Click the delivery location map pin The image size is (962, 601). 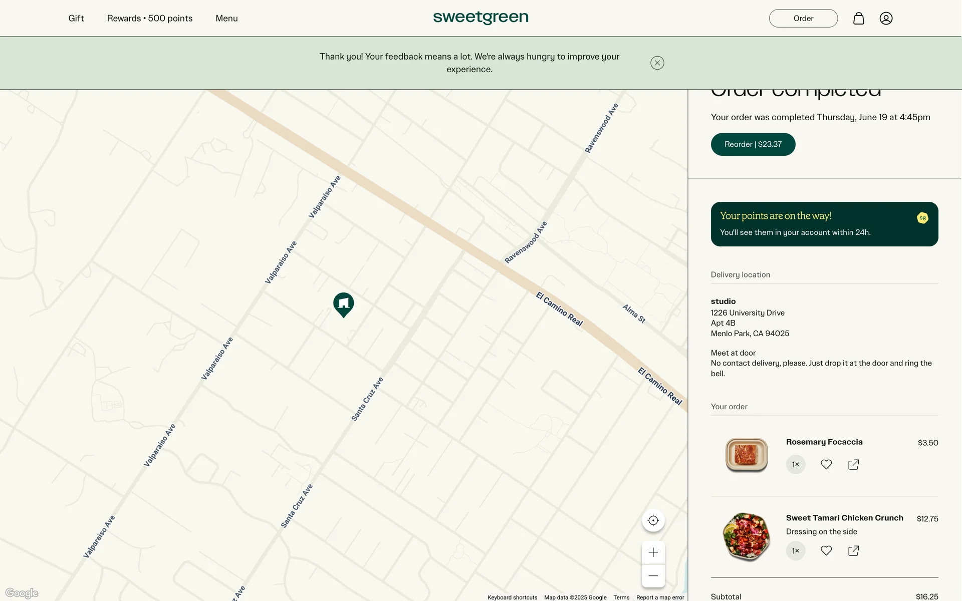tap(344, 304)
